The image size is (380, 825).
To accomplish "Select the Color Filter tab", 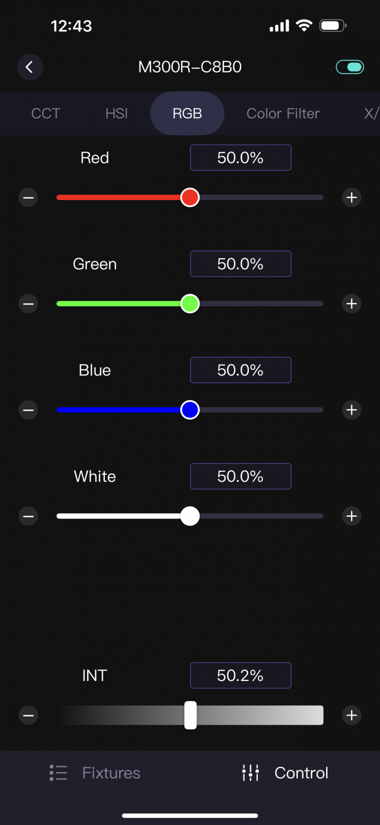I will click(x=283, y=114).
